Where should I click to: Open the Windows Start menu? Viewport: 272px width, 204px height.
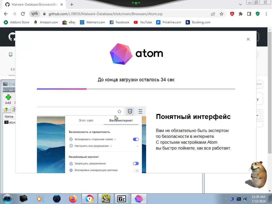7,199
